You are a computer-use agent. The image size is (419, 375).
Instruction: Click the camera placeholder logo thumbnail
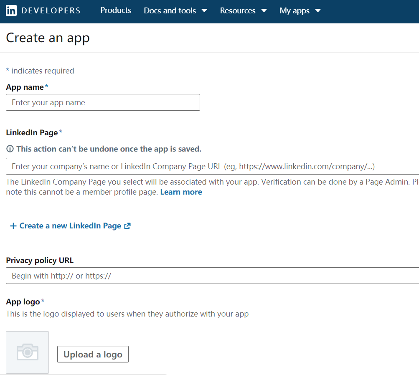pyautogui.click(x=28, y=352)
